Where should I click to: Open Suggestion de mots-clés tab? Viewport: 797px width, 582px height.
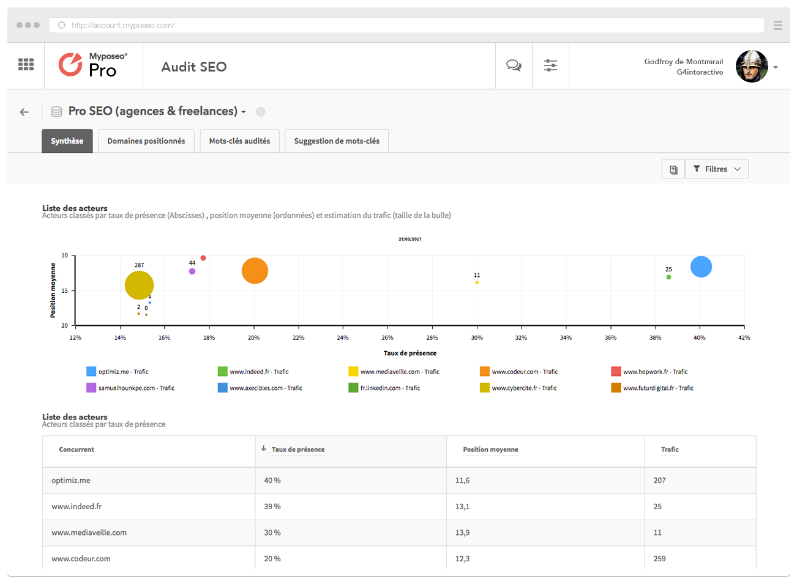tap(337, 141)
